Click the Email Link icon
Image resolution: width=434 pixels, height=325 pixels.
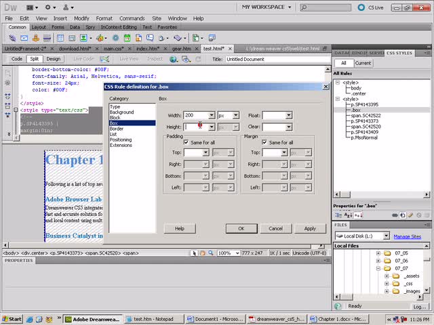point(24,38)
